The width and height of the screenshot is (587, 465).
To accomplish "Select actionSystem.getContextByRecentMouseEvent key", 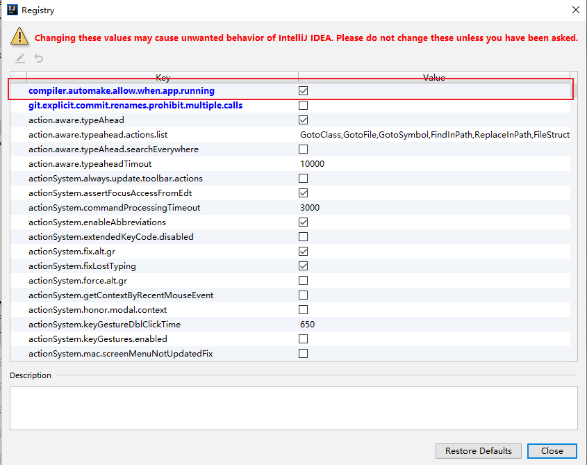I will click(121, 295).
